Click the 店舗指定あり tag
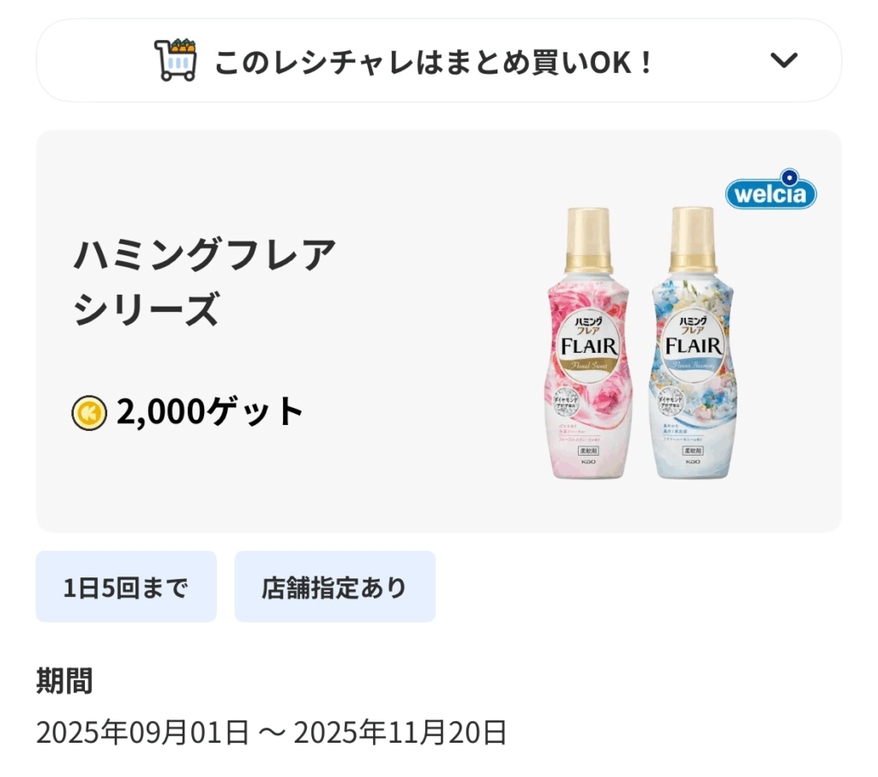 pos(334,587)
